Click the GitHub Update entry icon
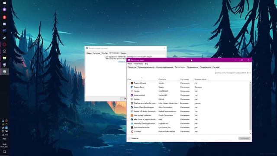Image resolution: width=277 pixels, height=156 pixels. tap(132, 99)
